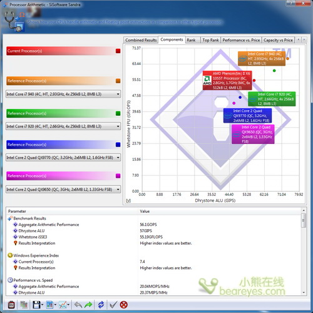
Task: Click the Value column header
Action: click(x=220, y=212)
